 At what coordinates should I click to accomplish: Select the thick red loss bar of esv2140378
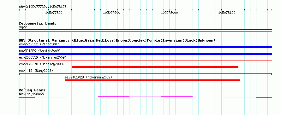pos(155,67)
